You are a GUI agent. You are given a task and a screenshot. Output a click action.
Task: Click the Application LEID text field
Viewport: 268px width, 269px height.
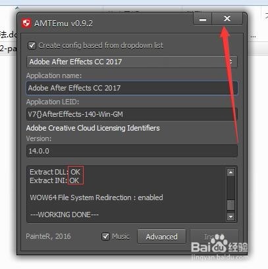click(132, 114)
